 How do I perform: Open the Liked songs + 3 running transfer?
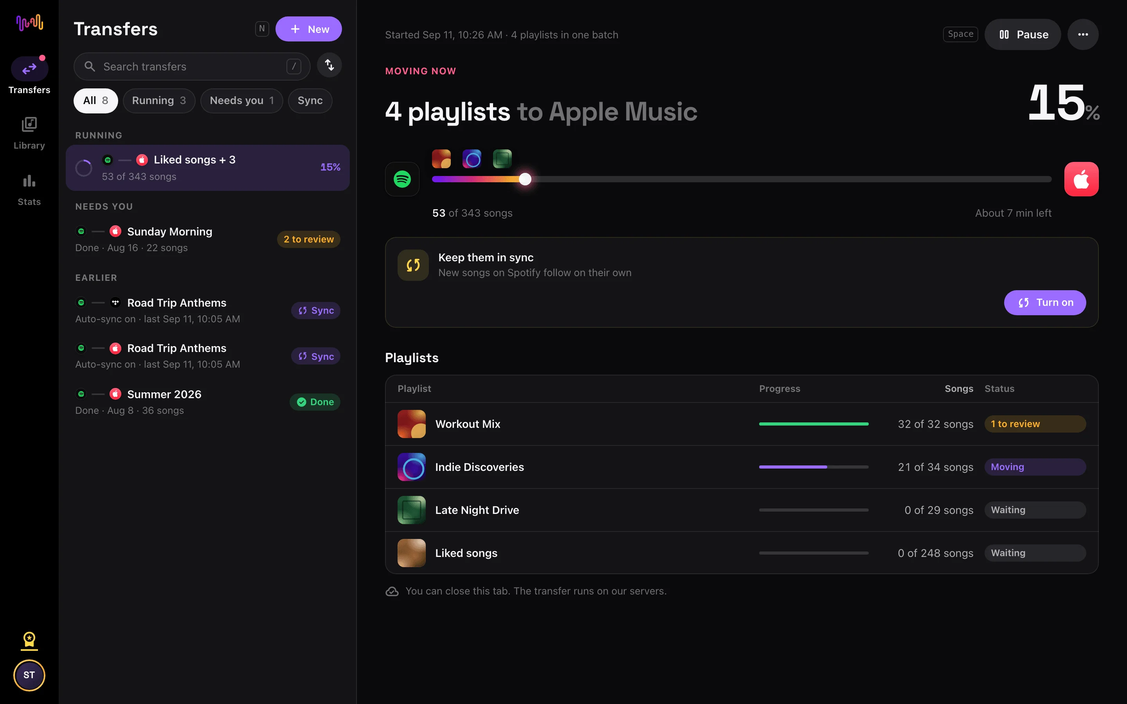[208, 168]
